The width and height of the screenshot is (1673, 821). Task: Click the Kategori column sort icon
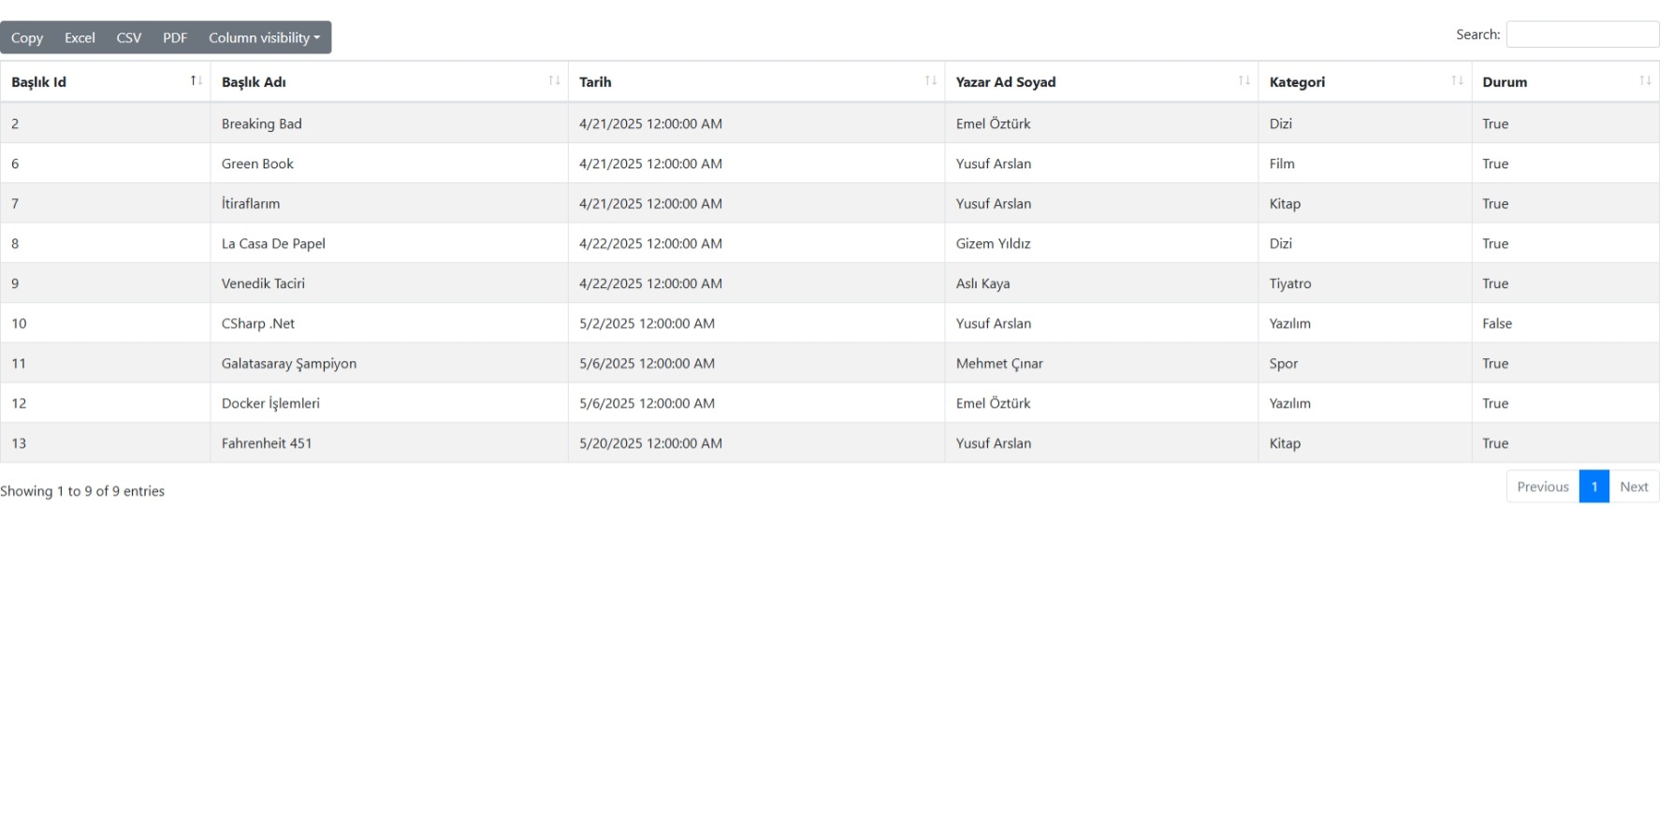pos(1457,81)
